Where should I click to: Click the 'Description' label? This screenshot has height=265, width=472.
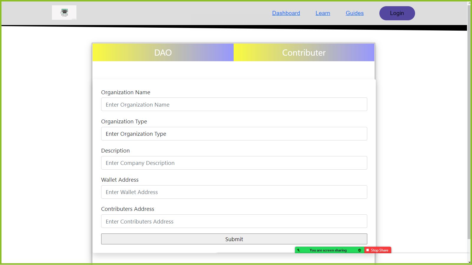click(115, 150)
